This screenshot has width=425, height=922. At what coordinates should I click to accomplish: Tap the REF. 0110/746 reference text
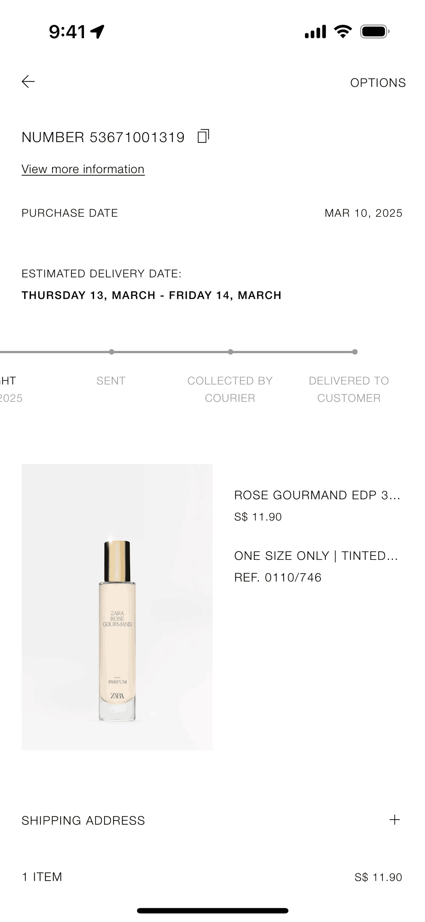278,577
